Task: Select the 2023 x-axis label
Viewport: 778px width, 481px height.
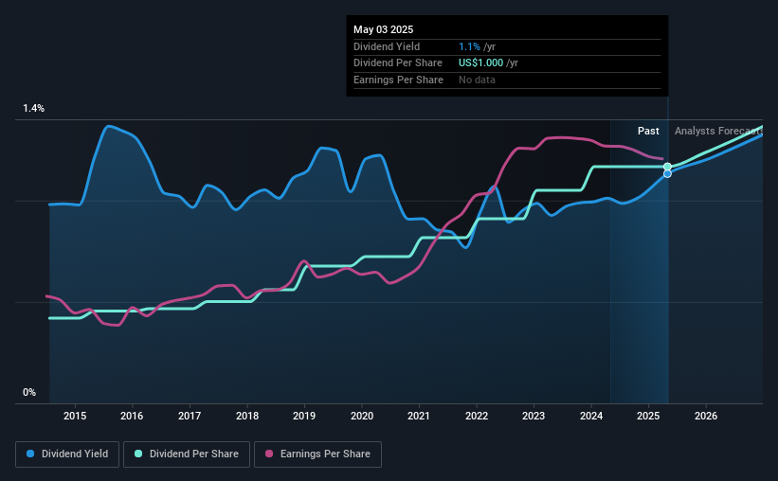Action: point(534,416)
